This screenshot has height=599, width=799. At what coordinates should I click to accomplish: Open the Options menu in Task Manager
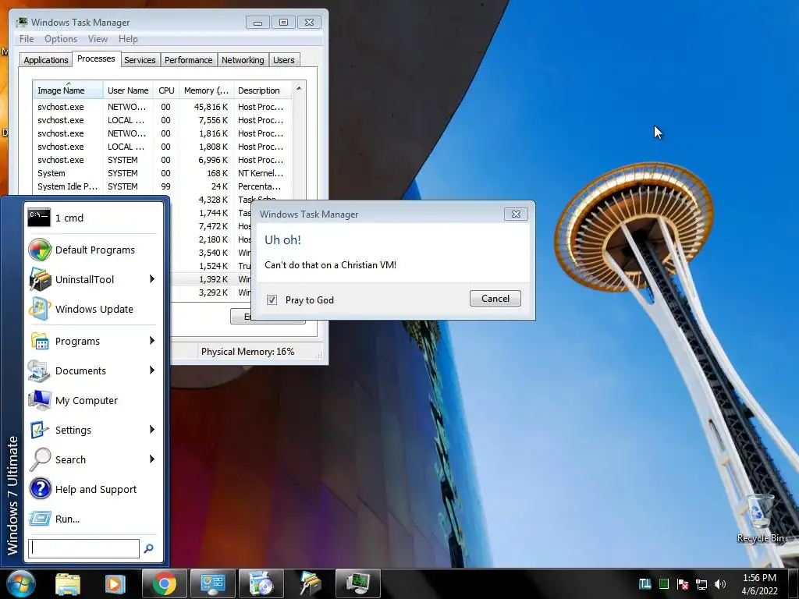(x=61, y=39)
